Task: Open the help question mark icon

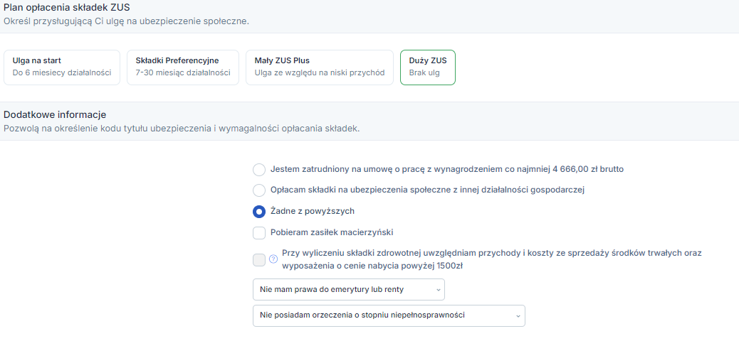Action: (273, 259)
